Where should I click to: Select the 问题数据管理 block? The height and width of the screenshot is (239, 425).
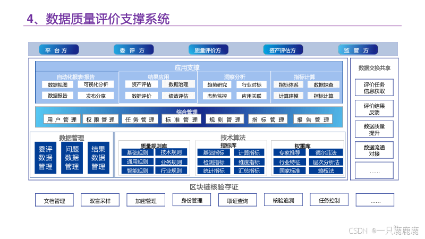(72, 158)
